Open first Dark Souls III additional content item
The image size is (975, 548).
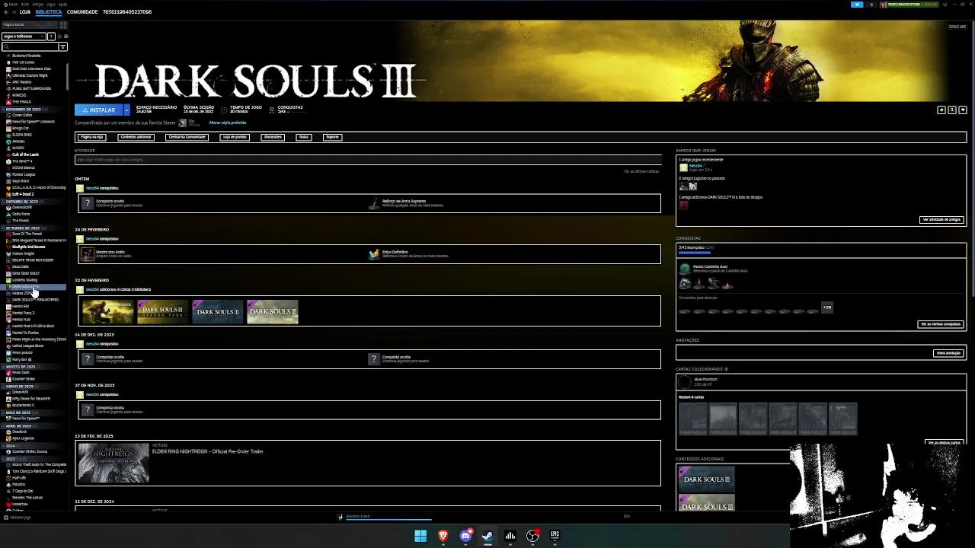[707, 478]
